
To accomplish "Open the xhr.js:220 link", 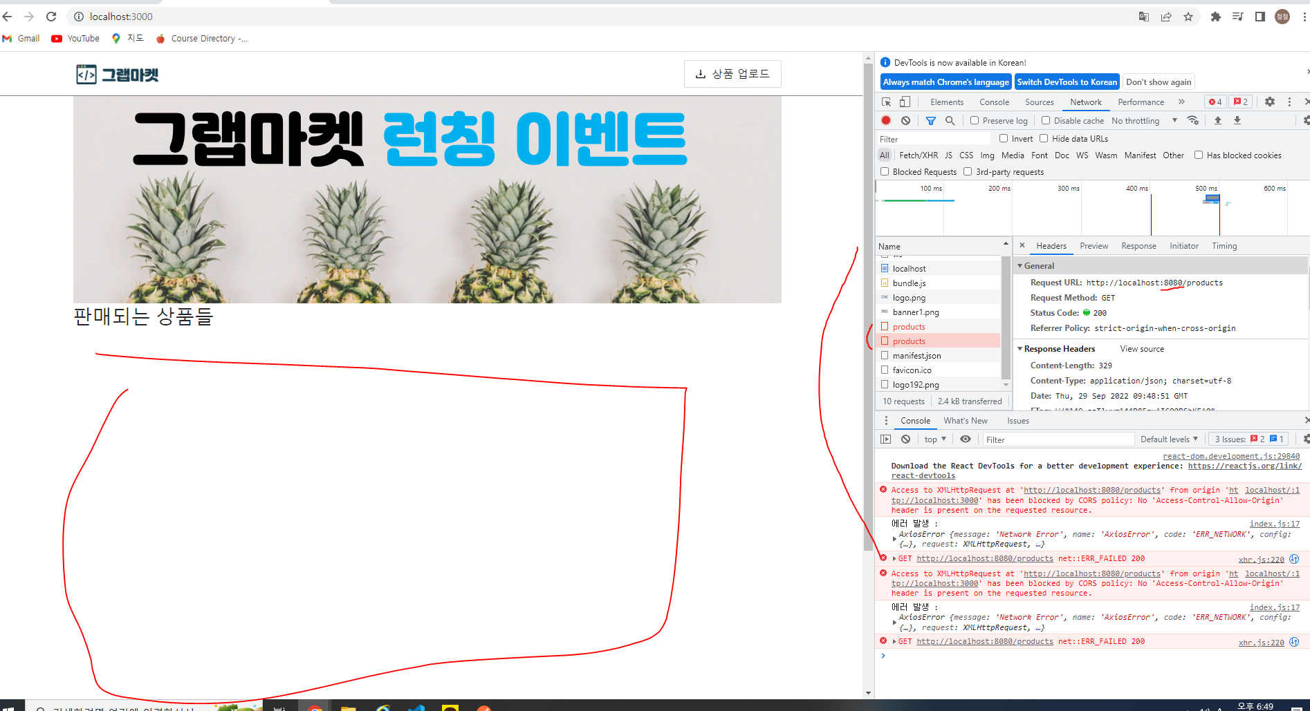I will tap(1260, 559).
